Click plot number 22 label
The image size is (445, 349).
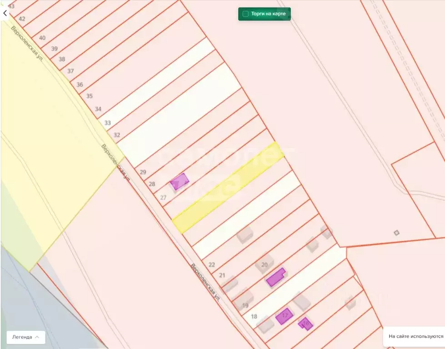coord(212,265)
